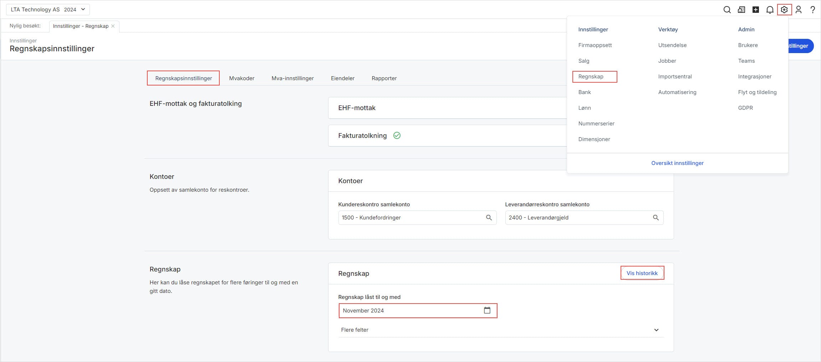Open the user profile icon
The image size is (821, 362).
[799, 10]
